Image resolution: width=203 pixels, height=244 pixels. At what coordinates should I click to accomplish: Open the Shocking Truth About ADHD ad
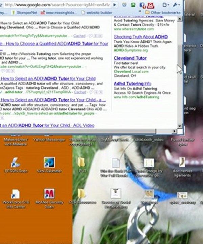(141, 37)
